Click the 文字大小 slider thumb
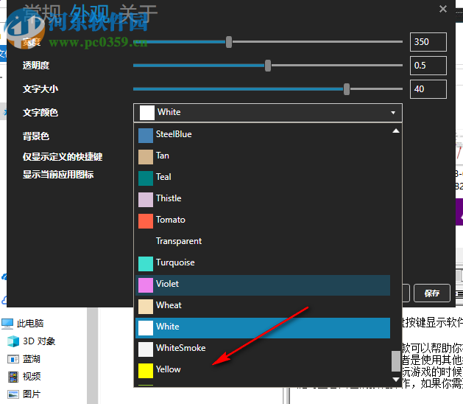 (x=347, y=89)
